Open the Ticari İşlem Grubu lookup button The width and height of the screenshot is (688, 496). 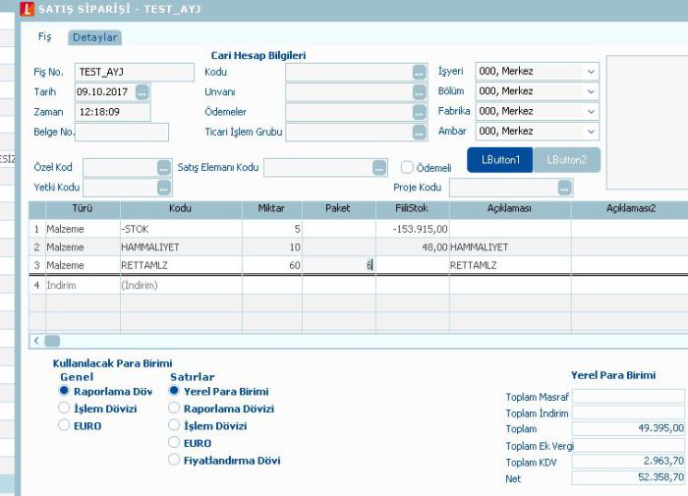pos(420,132)
